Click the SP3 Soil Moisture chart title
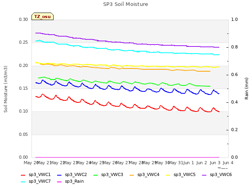This screenshot has width=252, height=189. click(126, 4)
